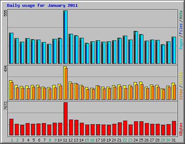The height and width of the screenshot is (144, 185).
Task: Click day 24 on the x-axis
Action: click(x=135, y=140)
